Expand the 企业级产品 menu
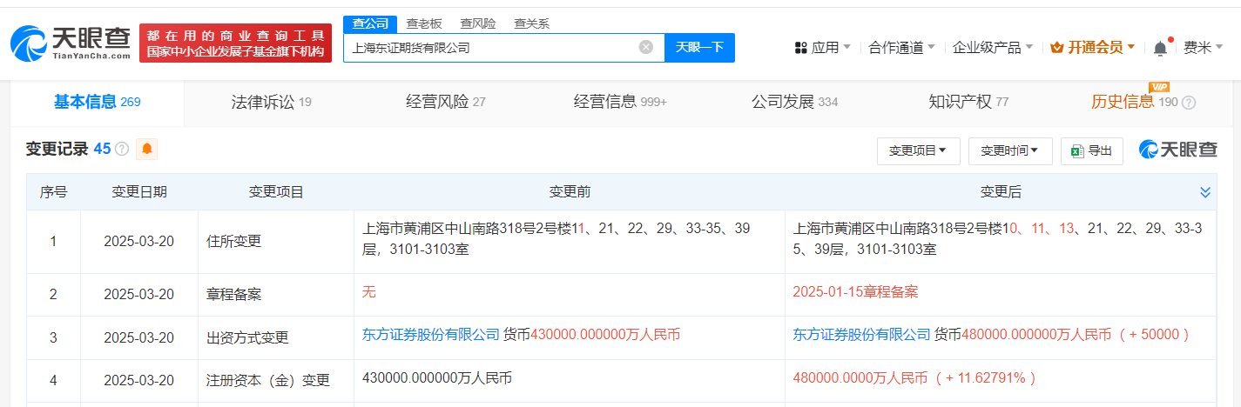Image resolution: width=1241 pixels, height=407 pixels. pyautogui.click(x=993, y=48)
